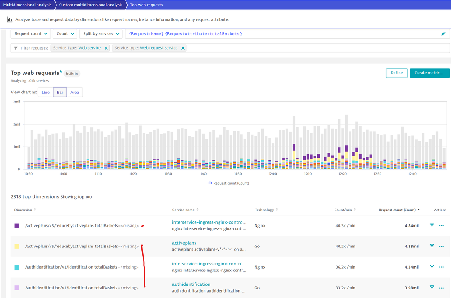
Task: Open the Split by services dropdown
Action: [x=101, y=34]
